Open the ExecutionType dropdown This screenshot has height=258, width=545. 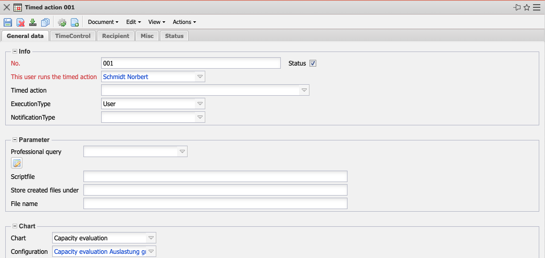(x=200, y=104)
